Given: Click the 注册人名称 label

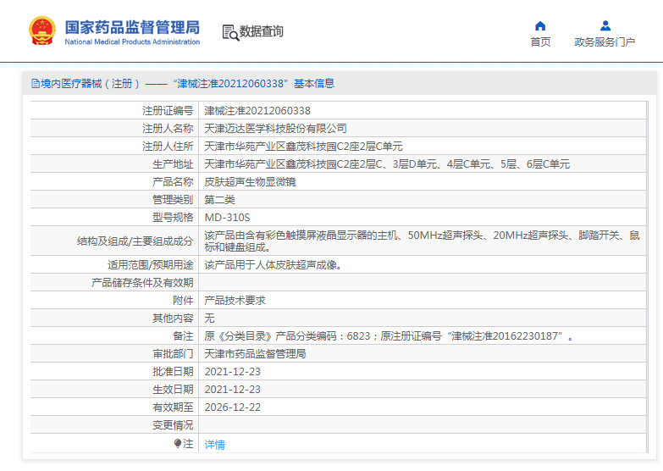Looking at the screenshot, I should click(168, 129).
